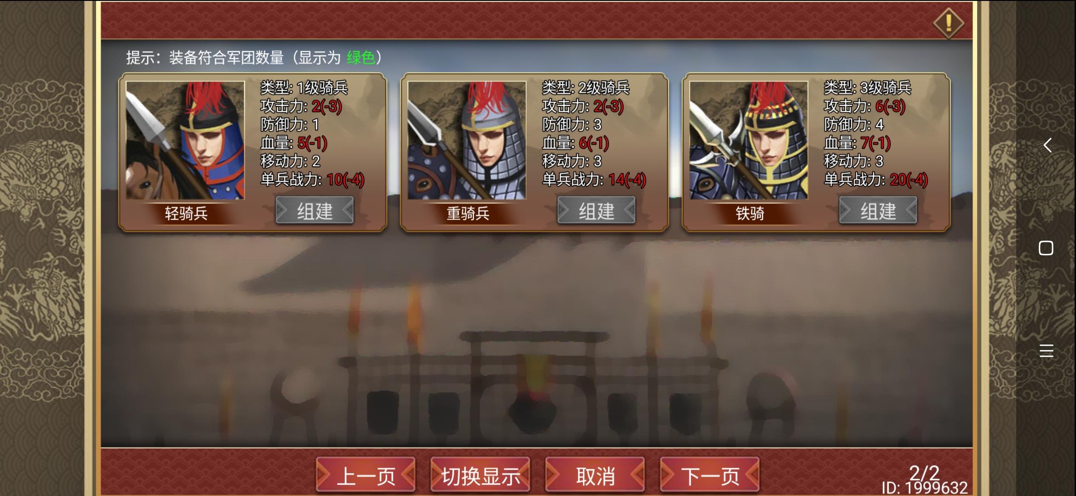Toggle stats view with 切换显示

(x=481, y=475)
